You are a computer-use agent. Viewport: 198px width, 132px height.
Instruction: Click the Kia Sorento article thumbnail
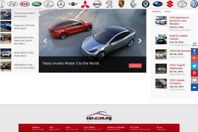(161, 54)
